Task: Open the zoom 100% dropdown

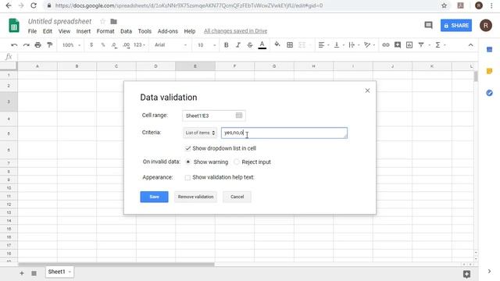Action: click(x=71, y=45)
